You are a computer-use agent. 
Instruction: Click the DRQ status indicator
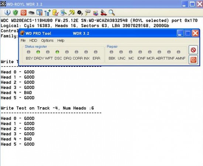(x=67, y=52)
